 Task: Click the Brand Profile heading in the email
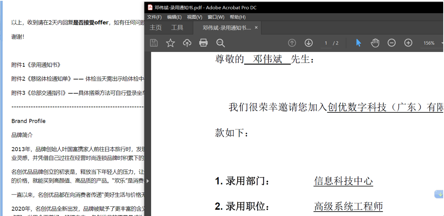(x=28, y=121)
